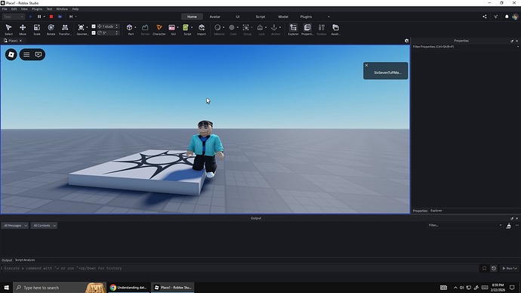Image resolution: width=521 pixels, height=293 pixels.
Task: Expand the Part type dropdown arrow
Action: [136, 28]
